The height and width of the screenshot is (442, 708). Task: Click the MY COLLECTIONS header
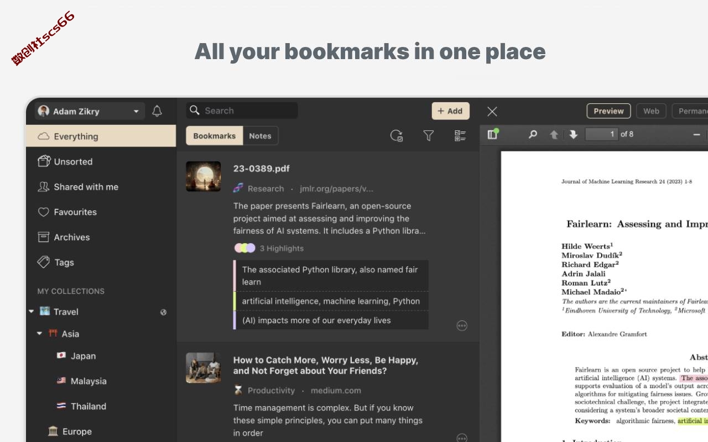(71, 291)
